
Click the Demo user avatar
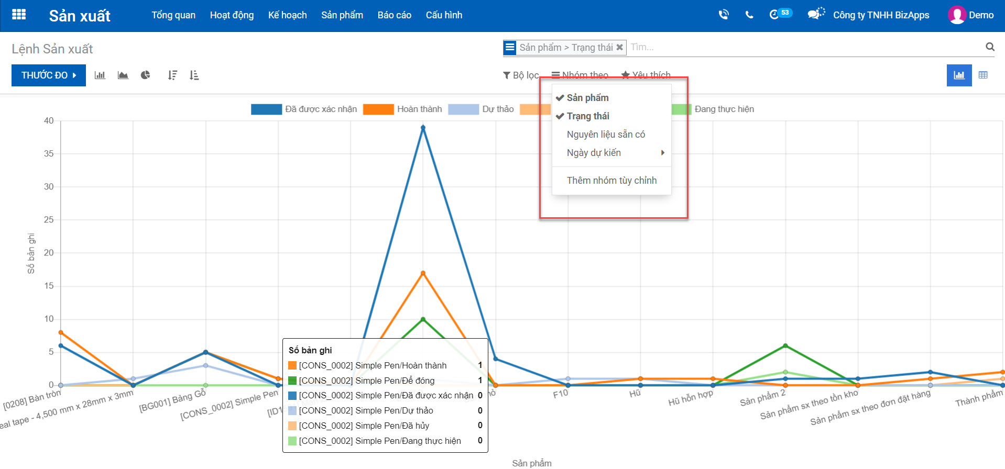point(957,15)
